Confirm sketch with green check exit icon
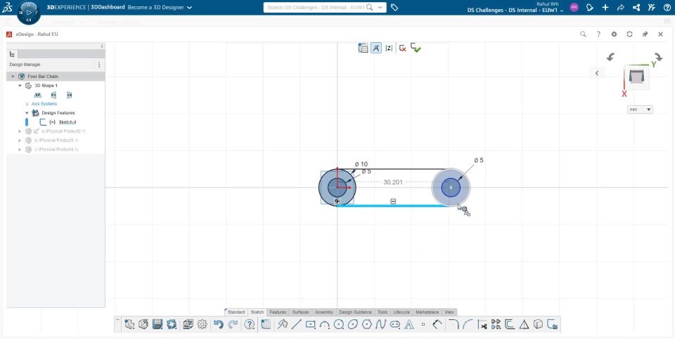This screenshot has height=339, width=675. (x=416, y=48)
